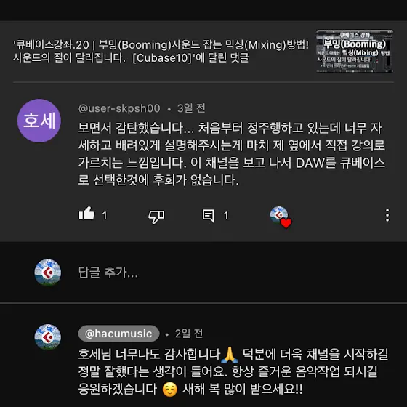The image size is (407, 407).
Task: Open replies via the comment bubble icon
Action: 209,216
